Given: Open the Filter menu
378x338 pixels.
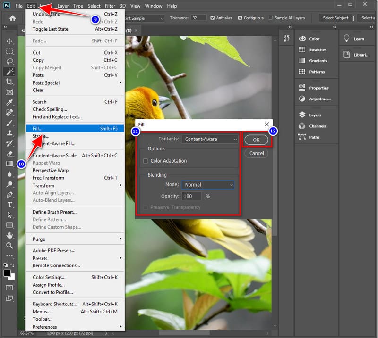Looking at the screenshot, I should click(x=110, y=6).
